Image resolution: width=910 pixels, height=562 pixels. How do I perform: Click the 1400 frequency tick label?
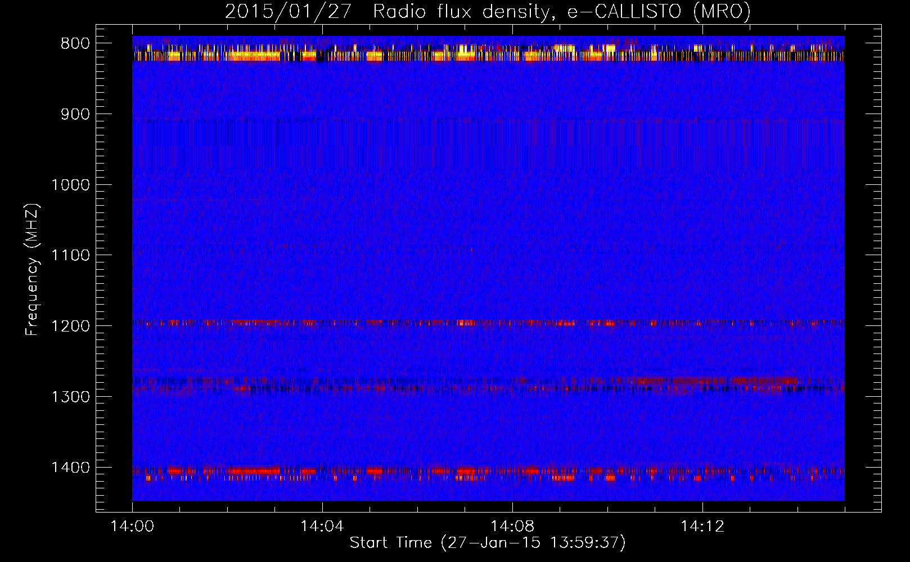(x=70, y=468)
